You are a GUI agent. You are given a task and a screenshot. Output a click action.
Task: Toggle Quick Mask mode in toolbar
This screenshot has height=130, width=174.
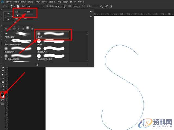coord(3,100)
